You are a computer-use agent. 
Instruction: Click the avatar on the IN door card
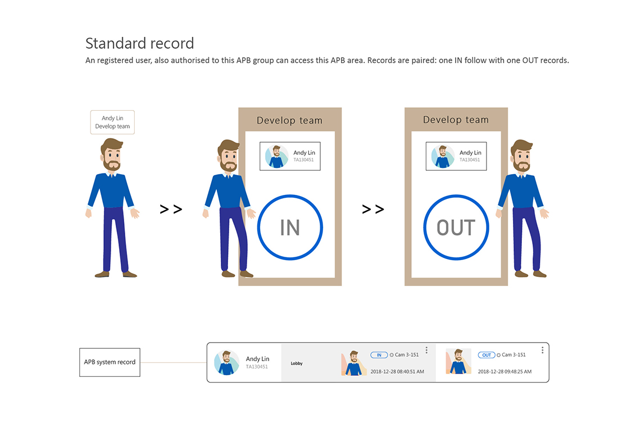tap(276, 157)
